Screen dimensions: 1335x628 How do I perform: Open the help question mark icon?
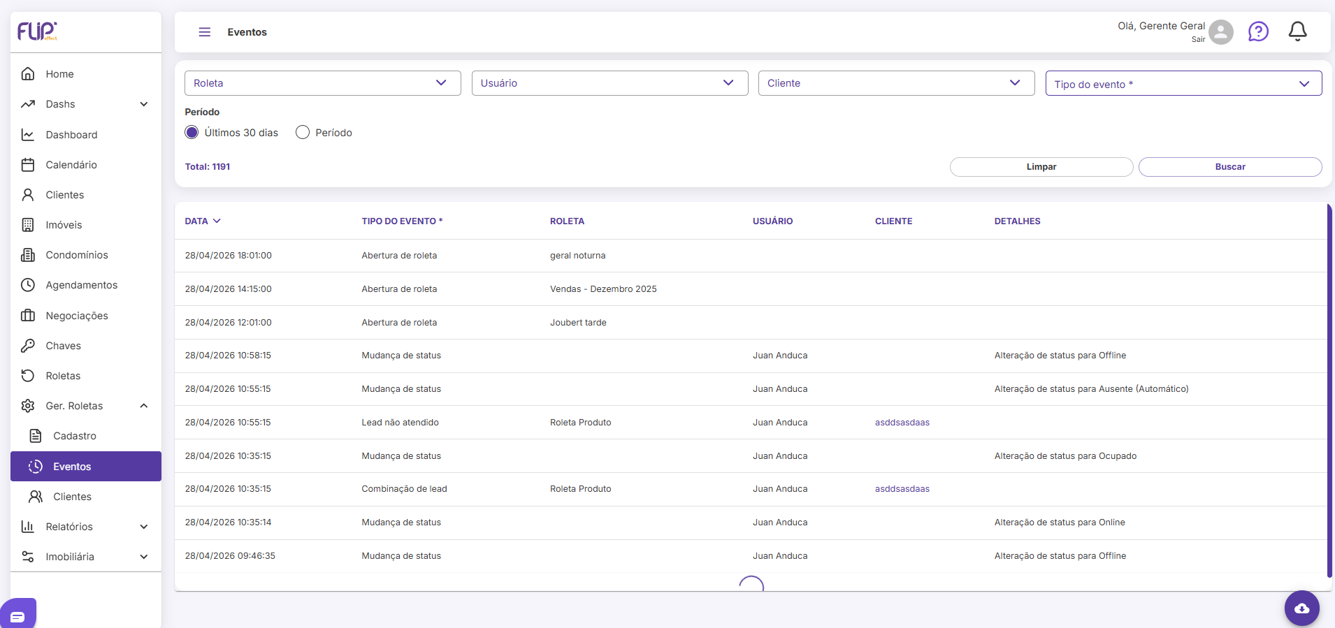coord(1258,31)
